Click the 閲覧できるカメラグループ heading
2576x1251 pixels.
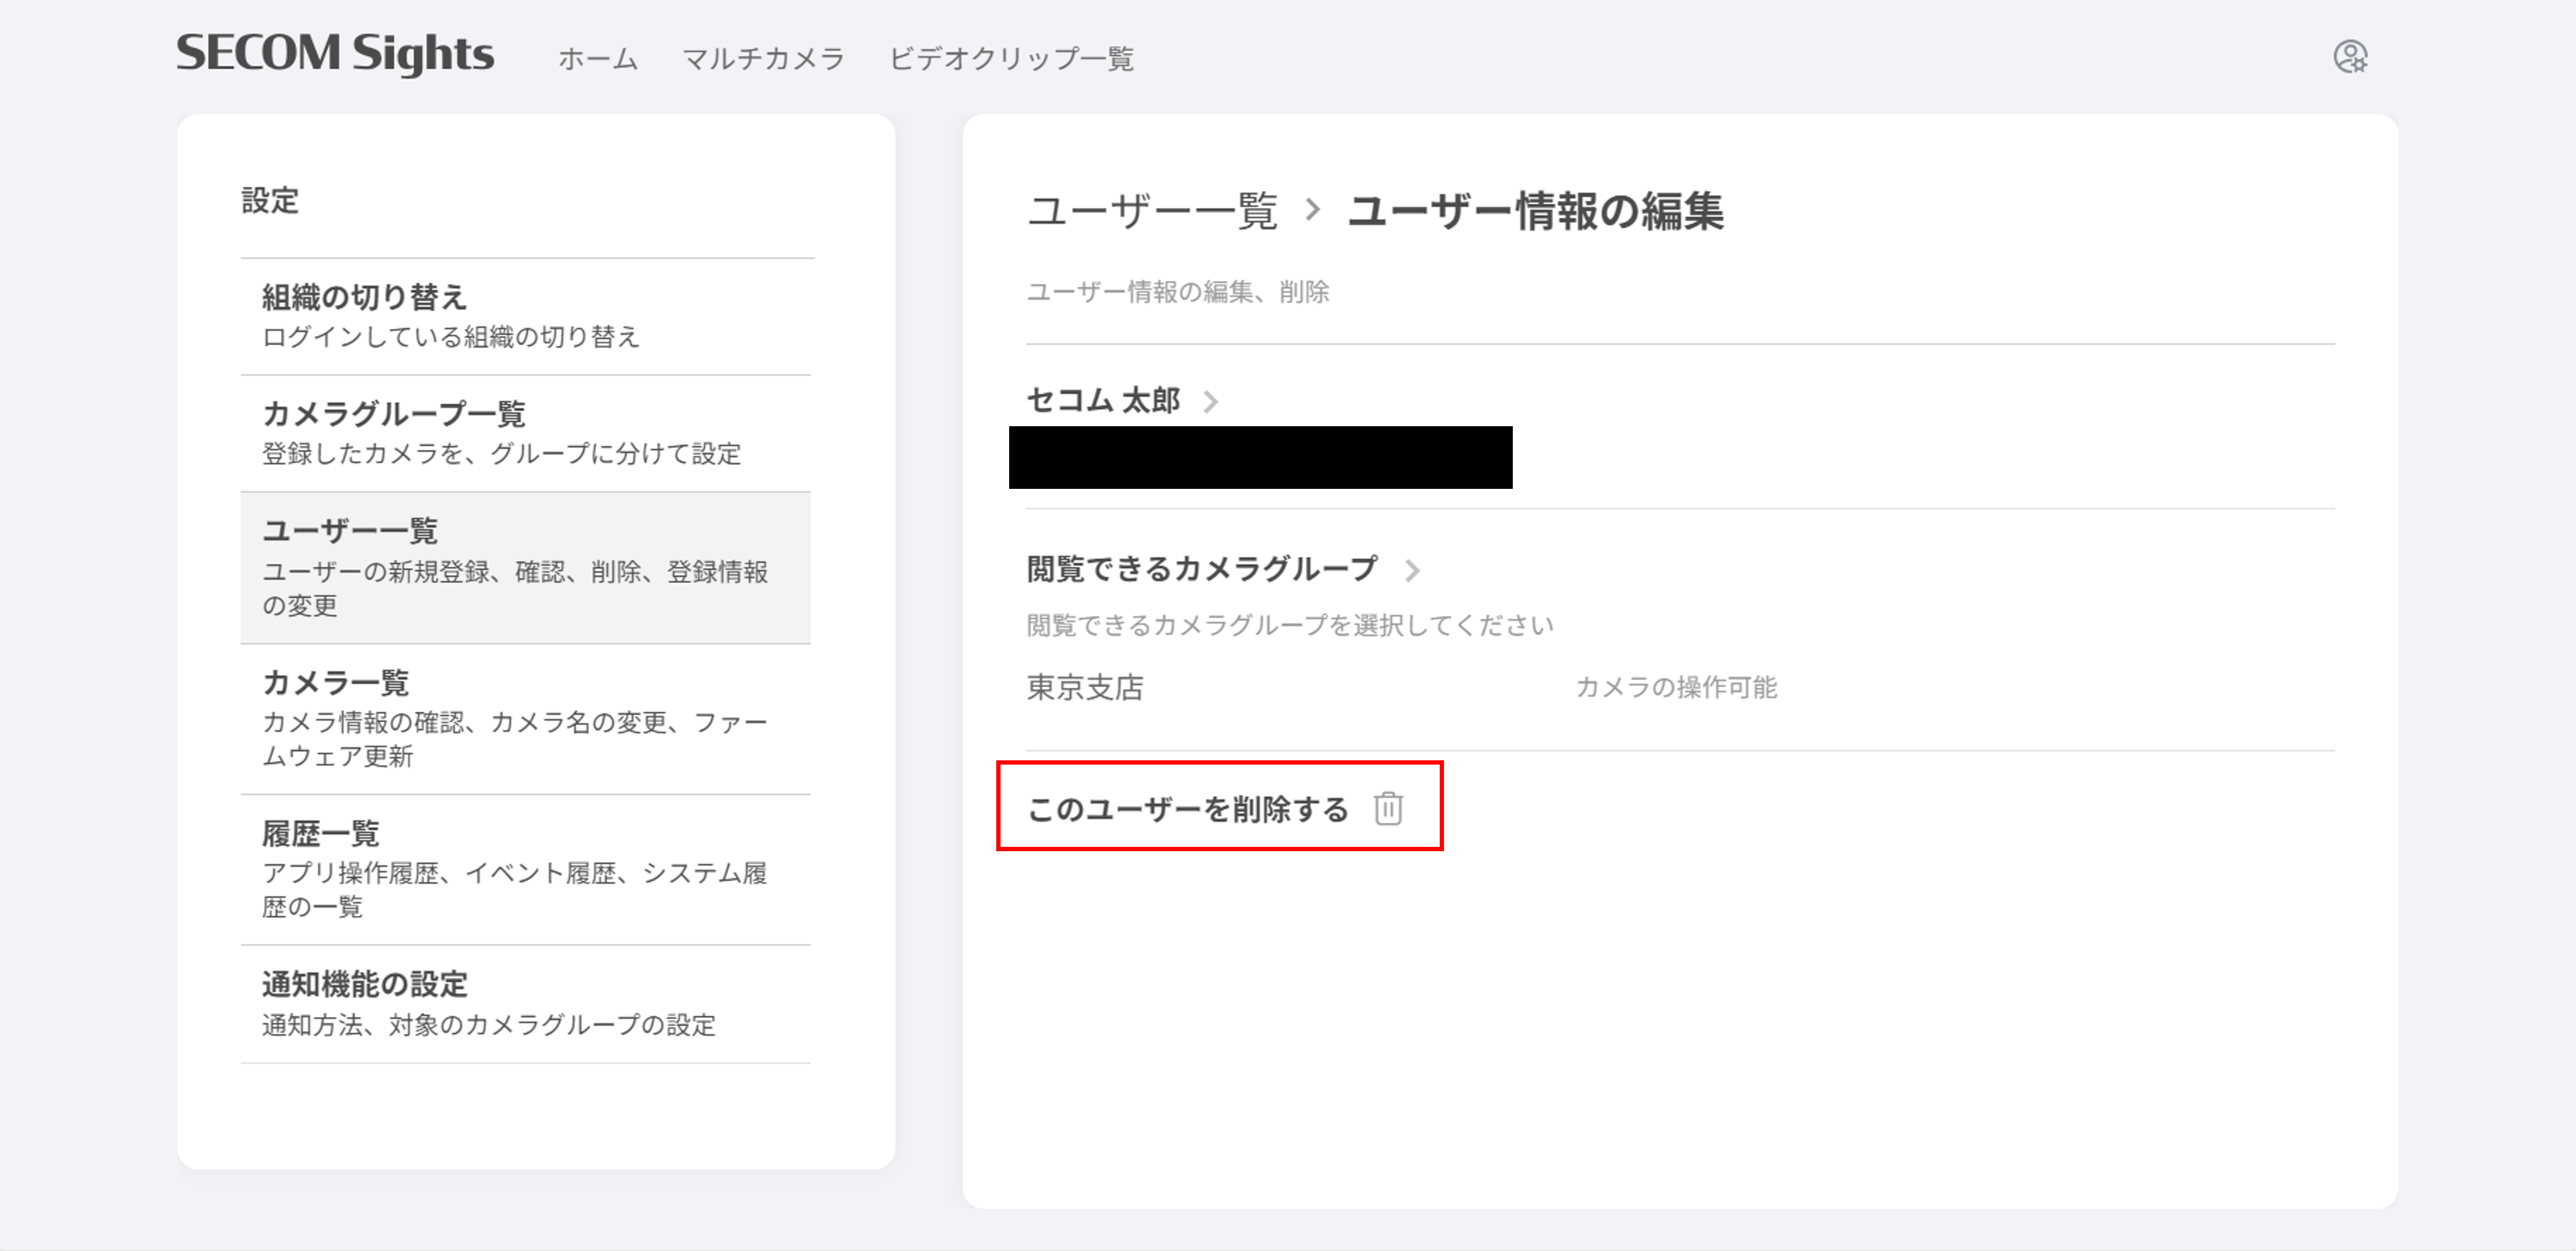(x=1202, y=570)
